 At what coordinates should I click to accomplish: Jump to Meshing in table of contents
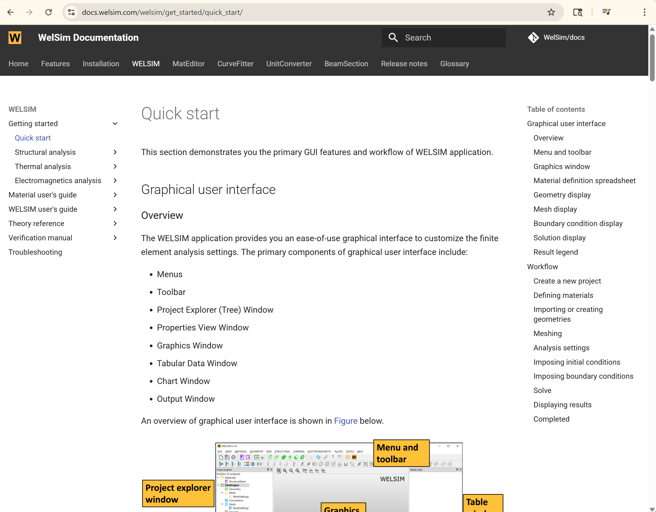coord(547,333)
